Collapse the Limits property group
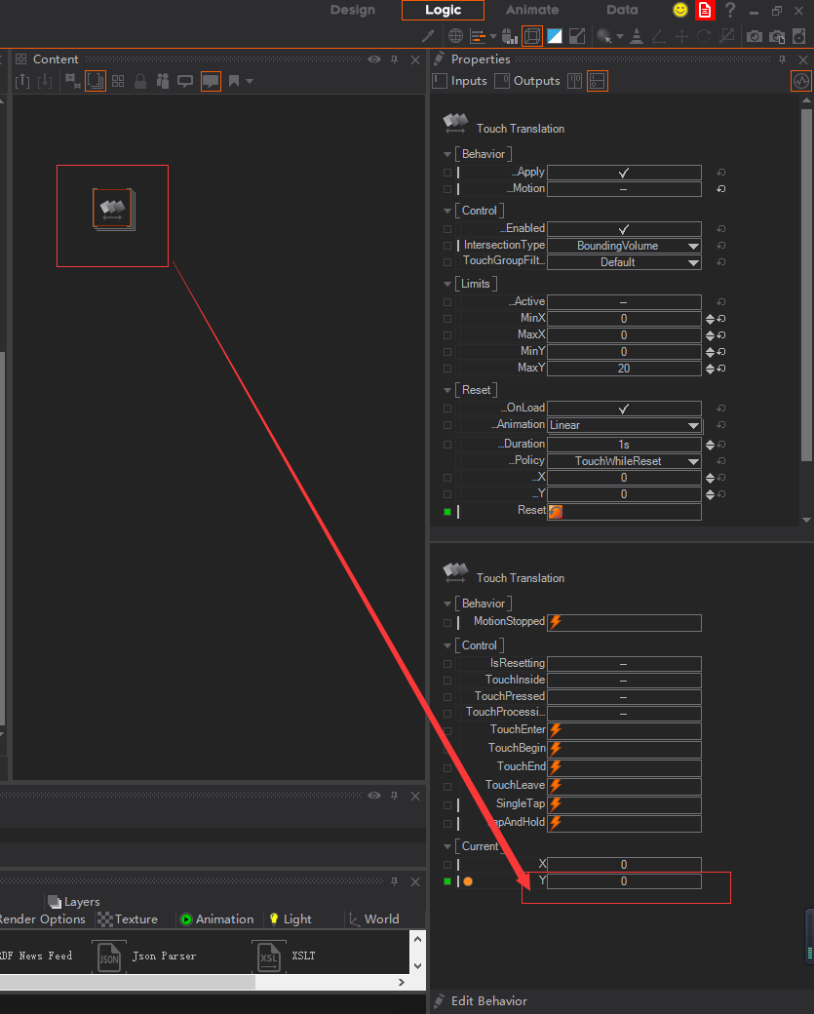 coord(447,284)
